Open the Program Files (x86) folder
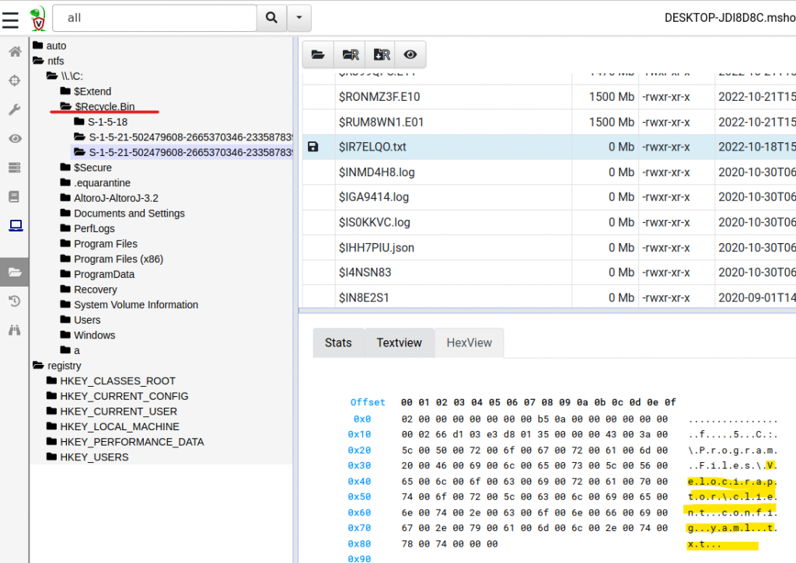The height and width of the screenshot is (563, 796). pyautogui.click(x=112, y=259)
